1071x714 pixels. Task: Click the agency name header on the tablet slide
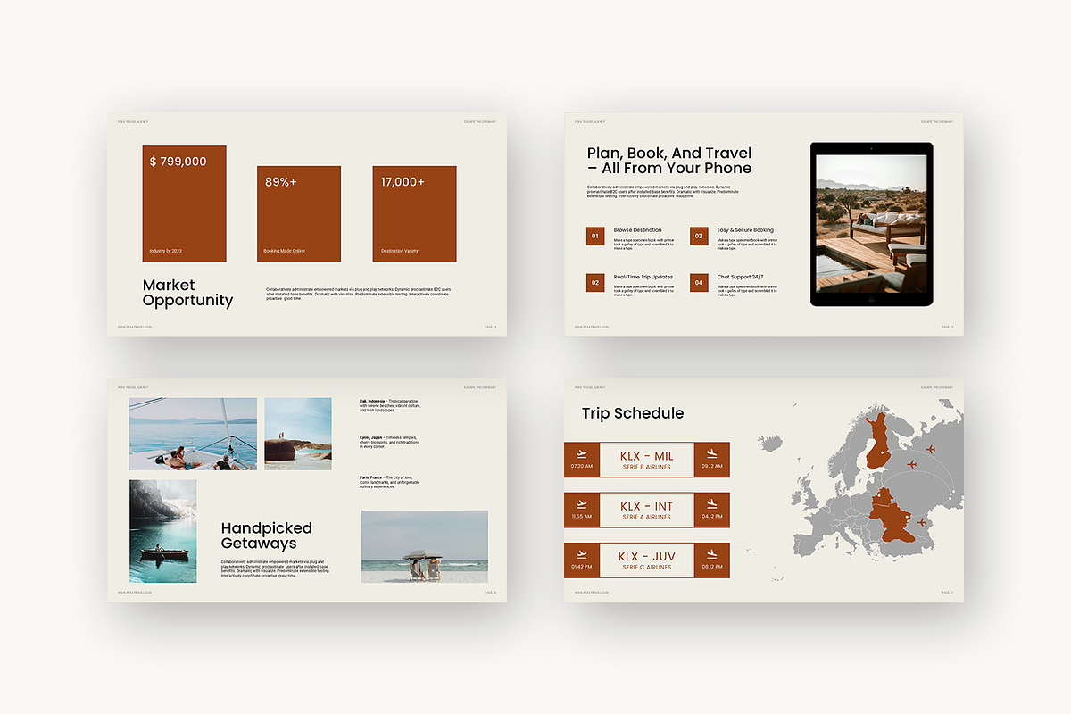(590, 121)
